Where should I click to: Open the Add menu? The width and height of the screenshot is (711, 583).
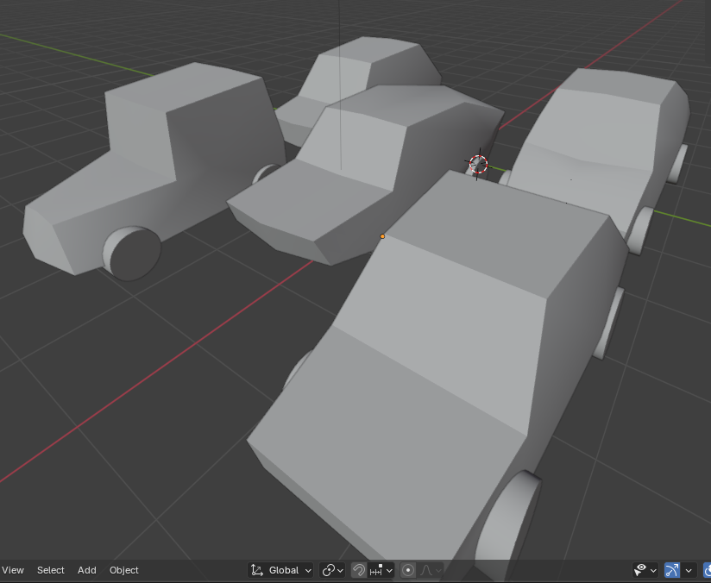coord(86,570)
